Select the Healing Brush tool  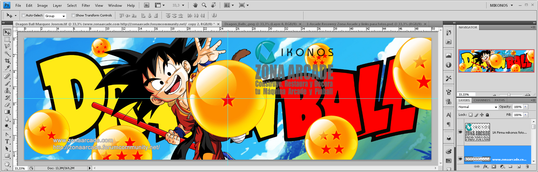(x=7, y=76)
